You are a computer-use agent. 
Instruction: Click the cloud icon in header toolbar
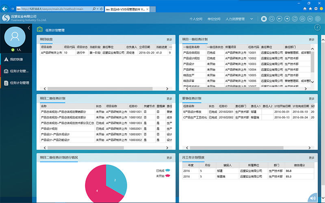302,19
